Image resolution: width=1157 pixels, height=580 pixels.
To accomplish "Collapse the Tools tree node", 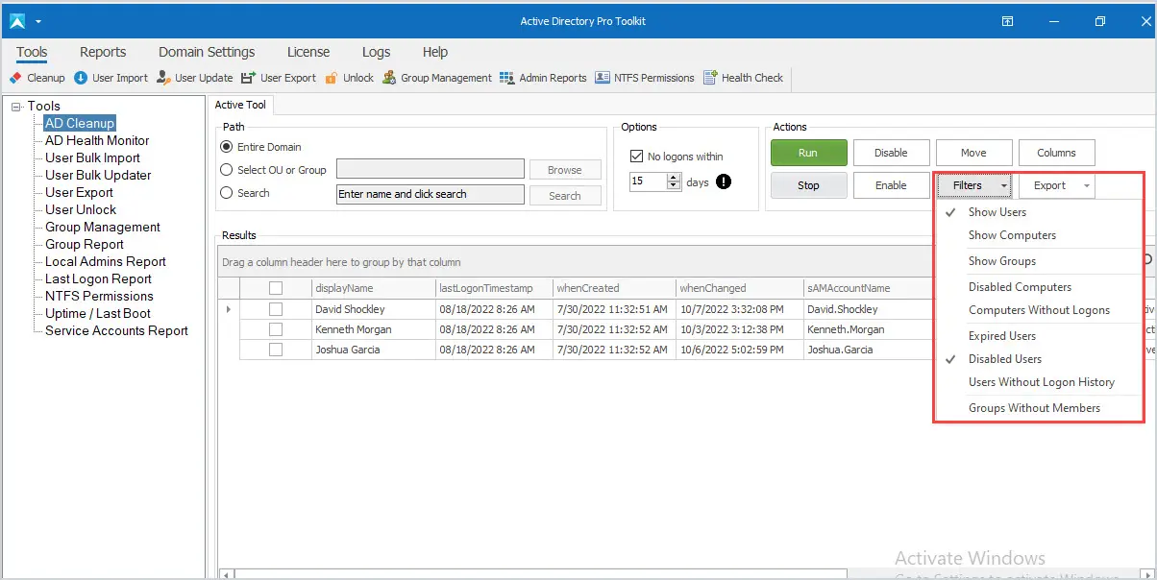I will [16, 107].
